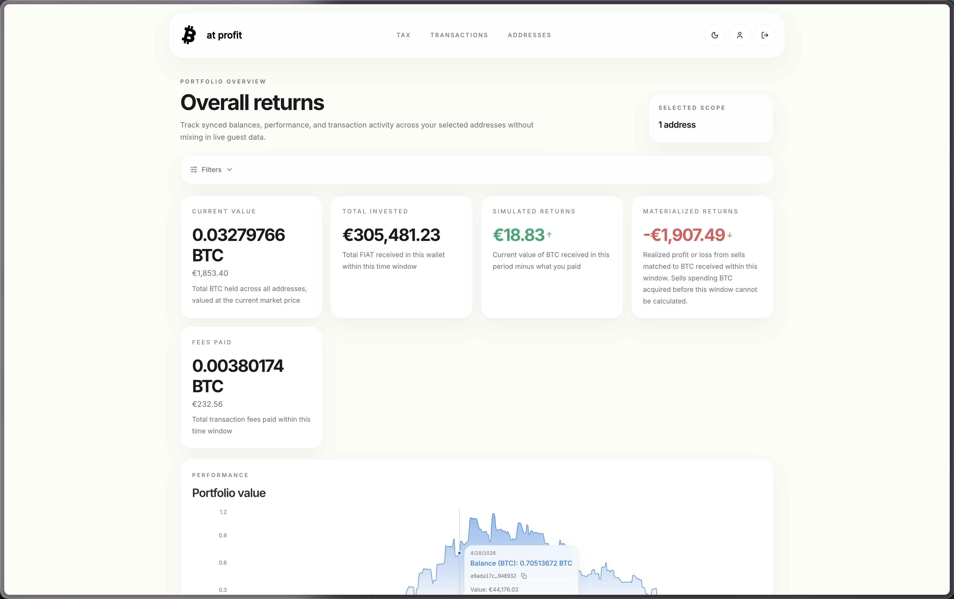Image resolution: width=954 pixels, height=599 pixels.
Task: Open the Transactions menu item
Action: pyautogui.click(x=459, y=35)
